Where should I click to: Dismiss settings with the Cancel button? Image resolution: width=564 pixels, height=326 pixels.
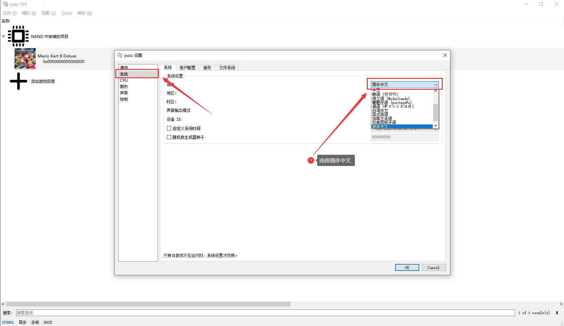point(433,268)
